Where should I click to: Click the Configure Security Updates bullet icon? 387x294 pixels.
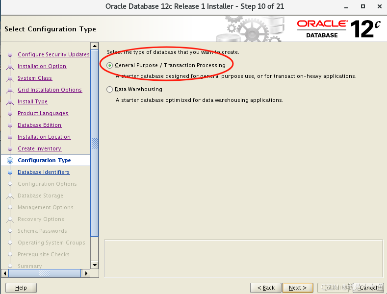[10, 54]
